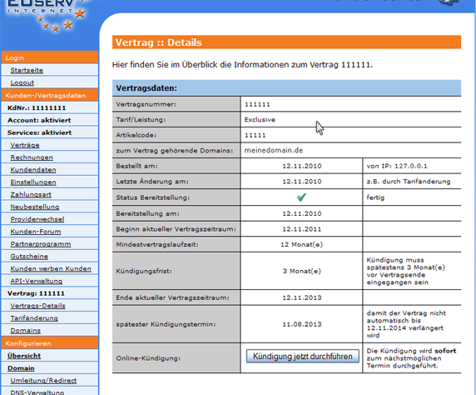Click the domain meinedomain.de
This screenshot has height=395, width=476.
click(274, 150)
